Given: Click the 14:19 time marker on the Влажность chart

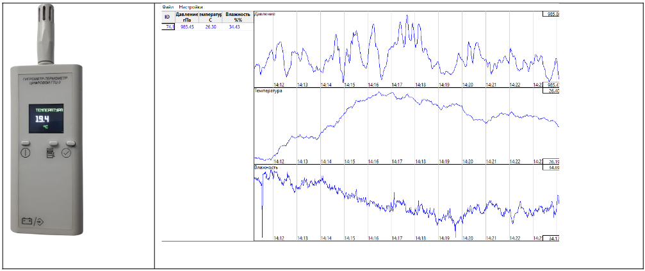Looking at the screenshot, I should (444, 238).
